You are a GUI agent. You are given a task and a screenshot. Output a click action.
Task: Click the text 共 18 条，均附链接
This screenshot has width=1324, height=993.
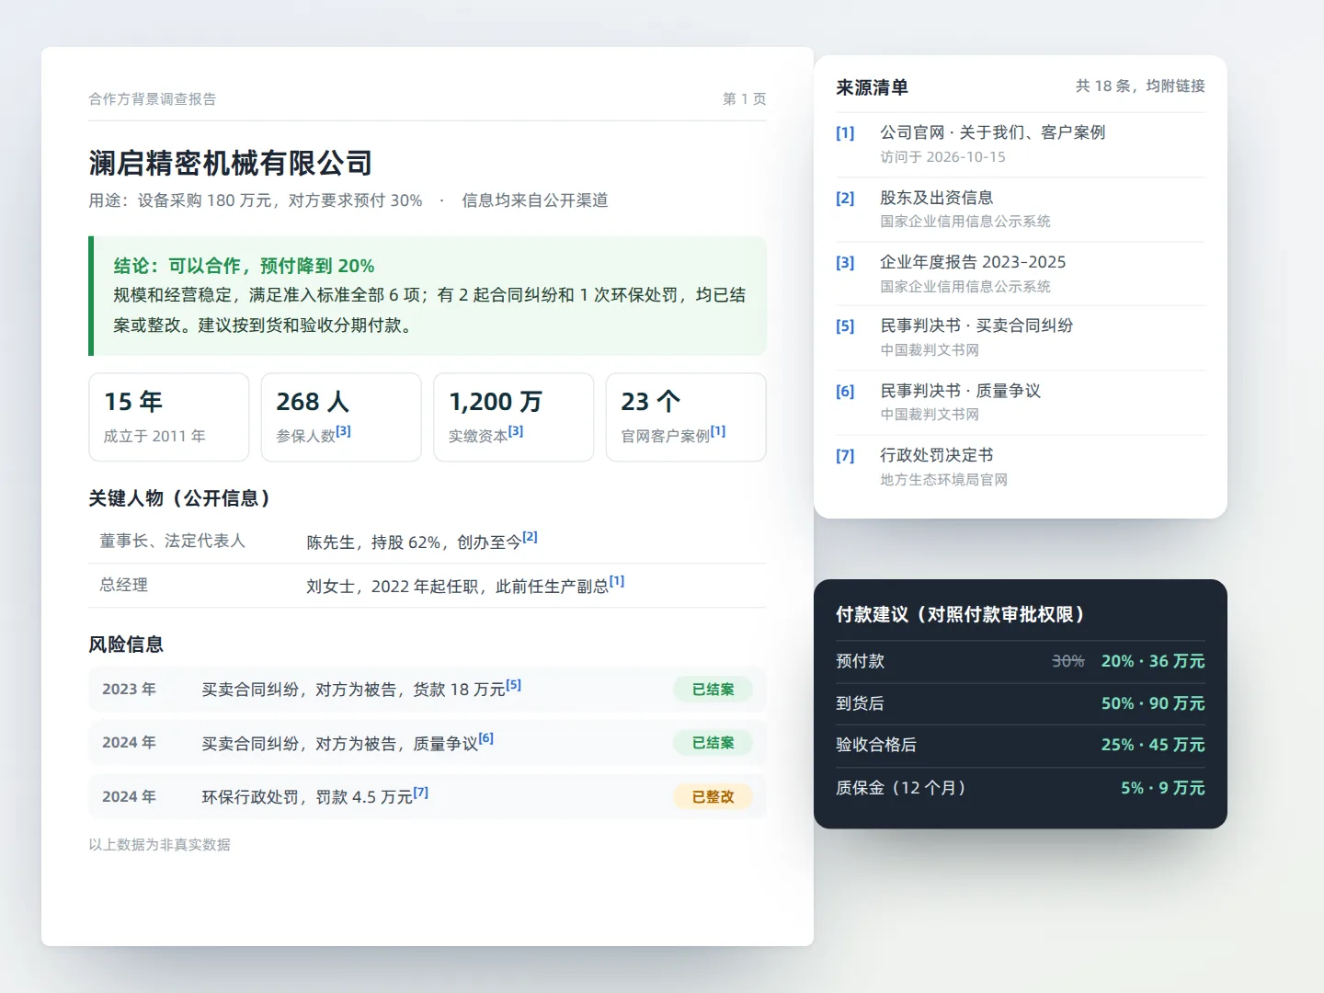point(1140,86)
